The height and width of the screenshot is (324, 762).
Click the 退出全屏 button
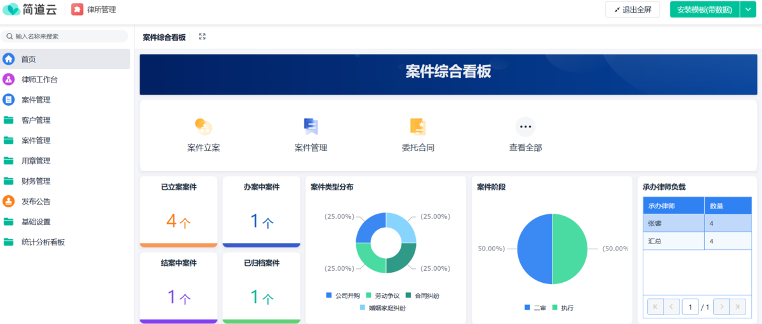[x=632, y=10]
